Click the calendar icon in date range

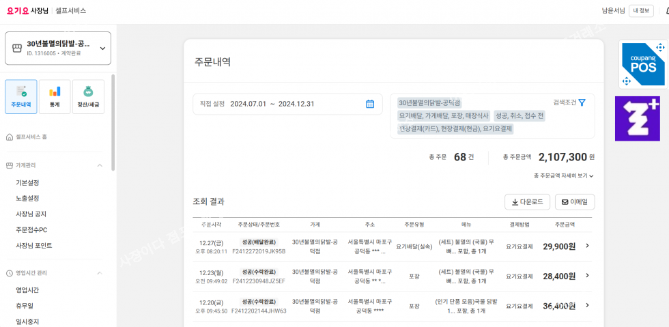point(370,104)
